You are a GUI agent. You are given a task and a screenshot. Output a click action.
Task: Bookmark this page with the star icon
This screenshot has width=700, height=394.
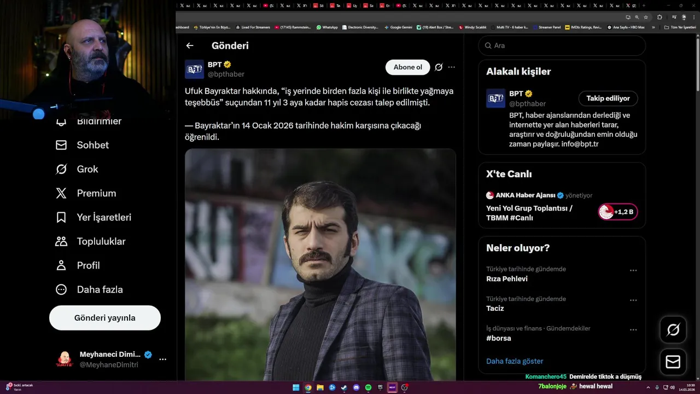646,17
